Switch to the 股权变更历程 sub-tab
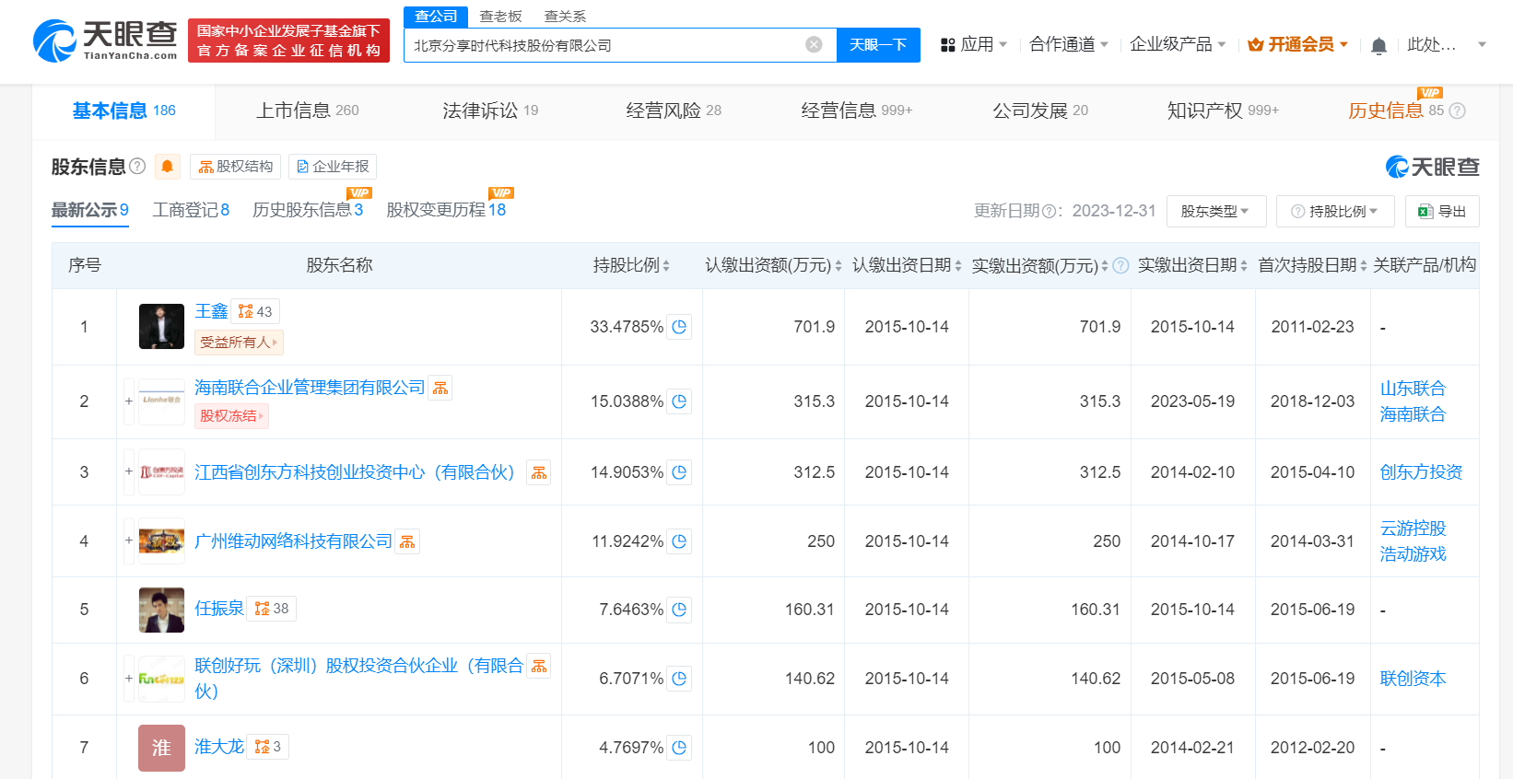Image resolution: width=1513 pixels, height=779 pixels. tap(446, 210)
